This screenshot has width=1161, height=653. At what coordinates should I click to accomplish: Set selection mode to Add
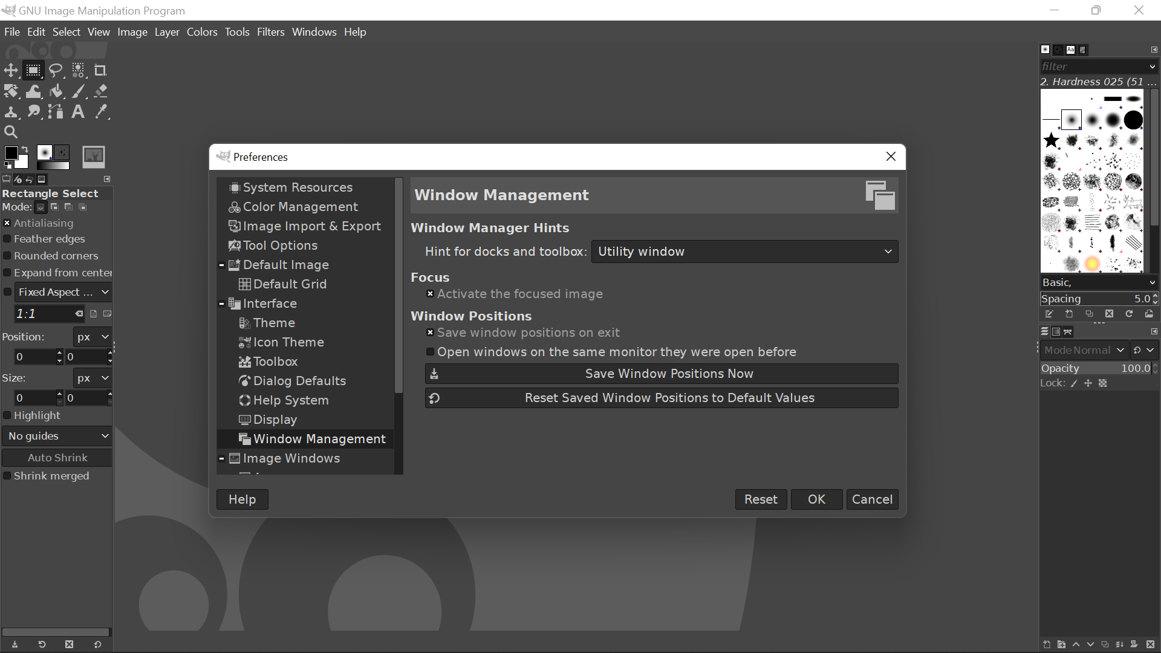(x=54, y=207)
